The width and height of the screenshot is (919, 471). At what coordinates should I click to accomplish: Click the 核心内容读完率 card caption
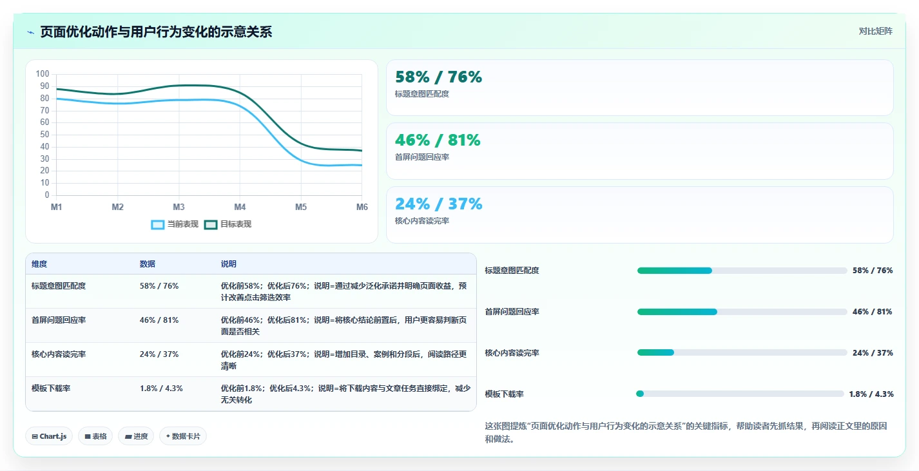coord(422,221)
